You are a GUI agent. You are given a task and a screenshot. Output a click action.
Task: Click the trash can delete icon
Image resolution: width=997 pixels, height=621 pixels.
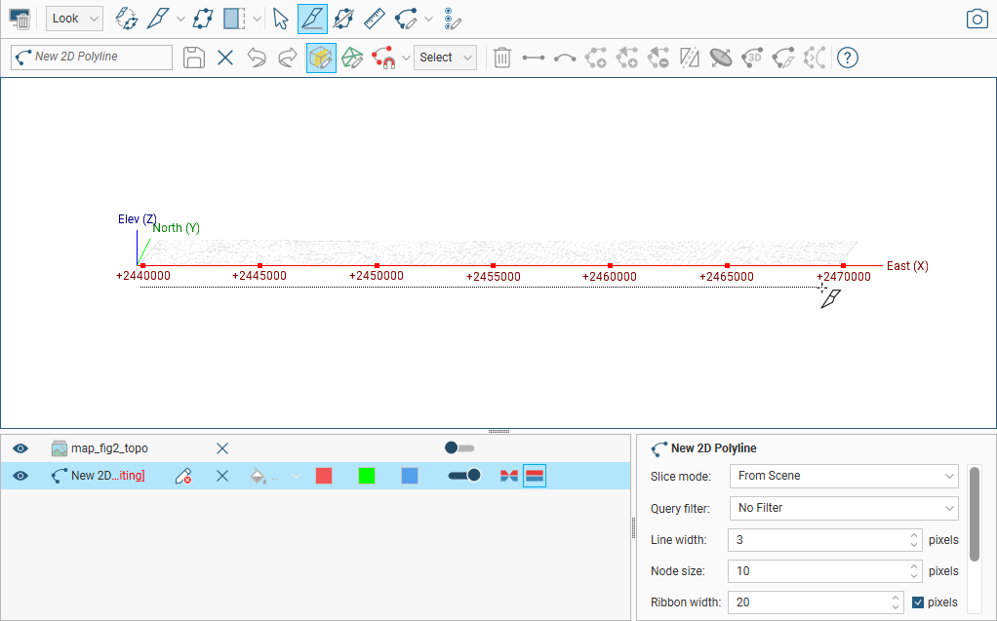click(x=501, y=58)
